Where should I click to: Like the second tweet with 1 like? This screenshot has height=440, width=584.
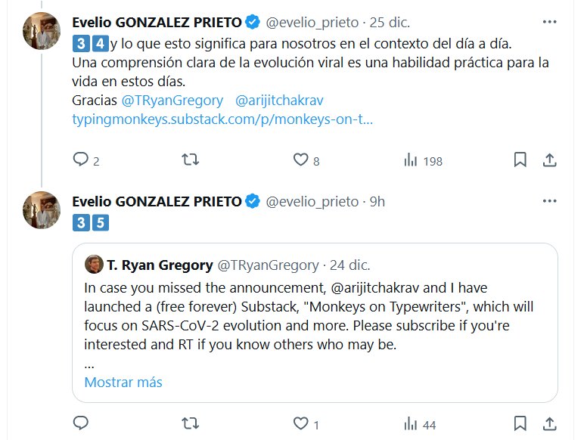point(300,423)
